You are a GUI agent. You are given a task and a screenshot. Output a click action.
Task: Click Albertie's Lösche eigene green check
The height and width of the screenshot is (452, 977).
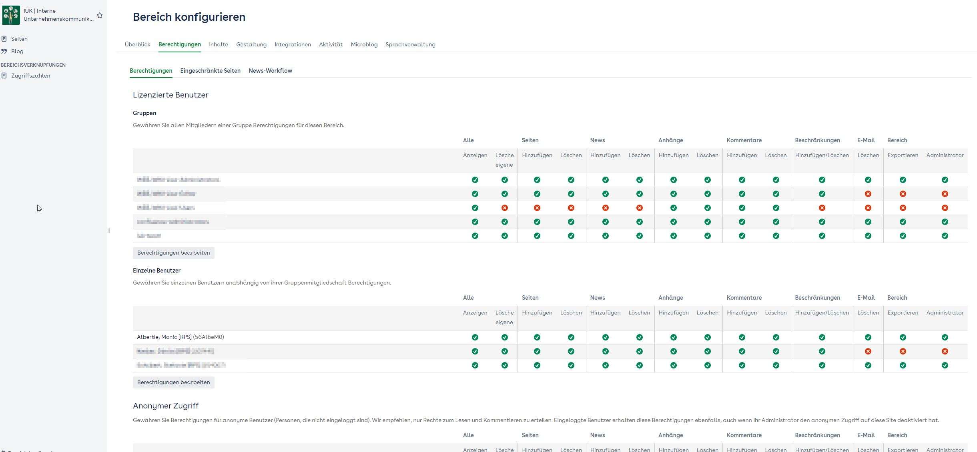pos(505,337)
